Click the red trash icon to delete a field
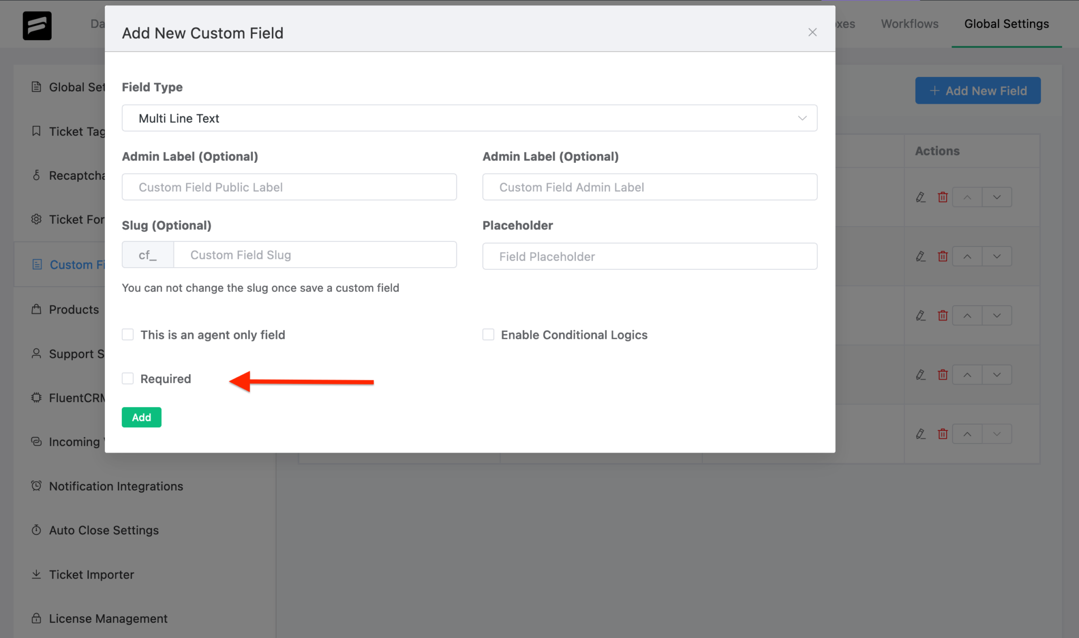The image size is (1079, 638). 943,197
